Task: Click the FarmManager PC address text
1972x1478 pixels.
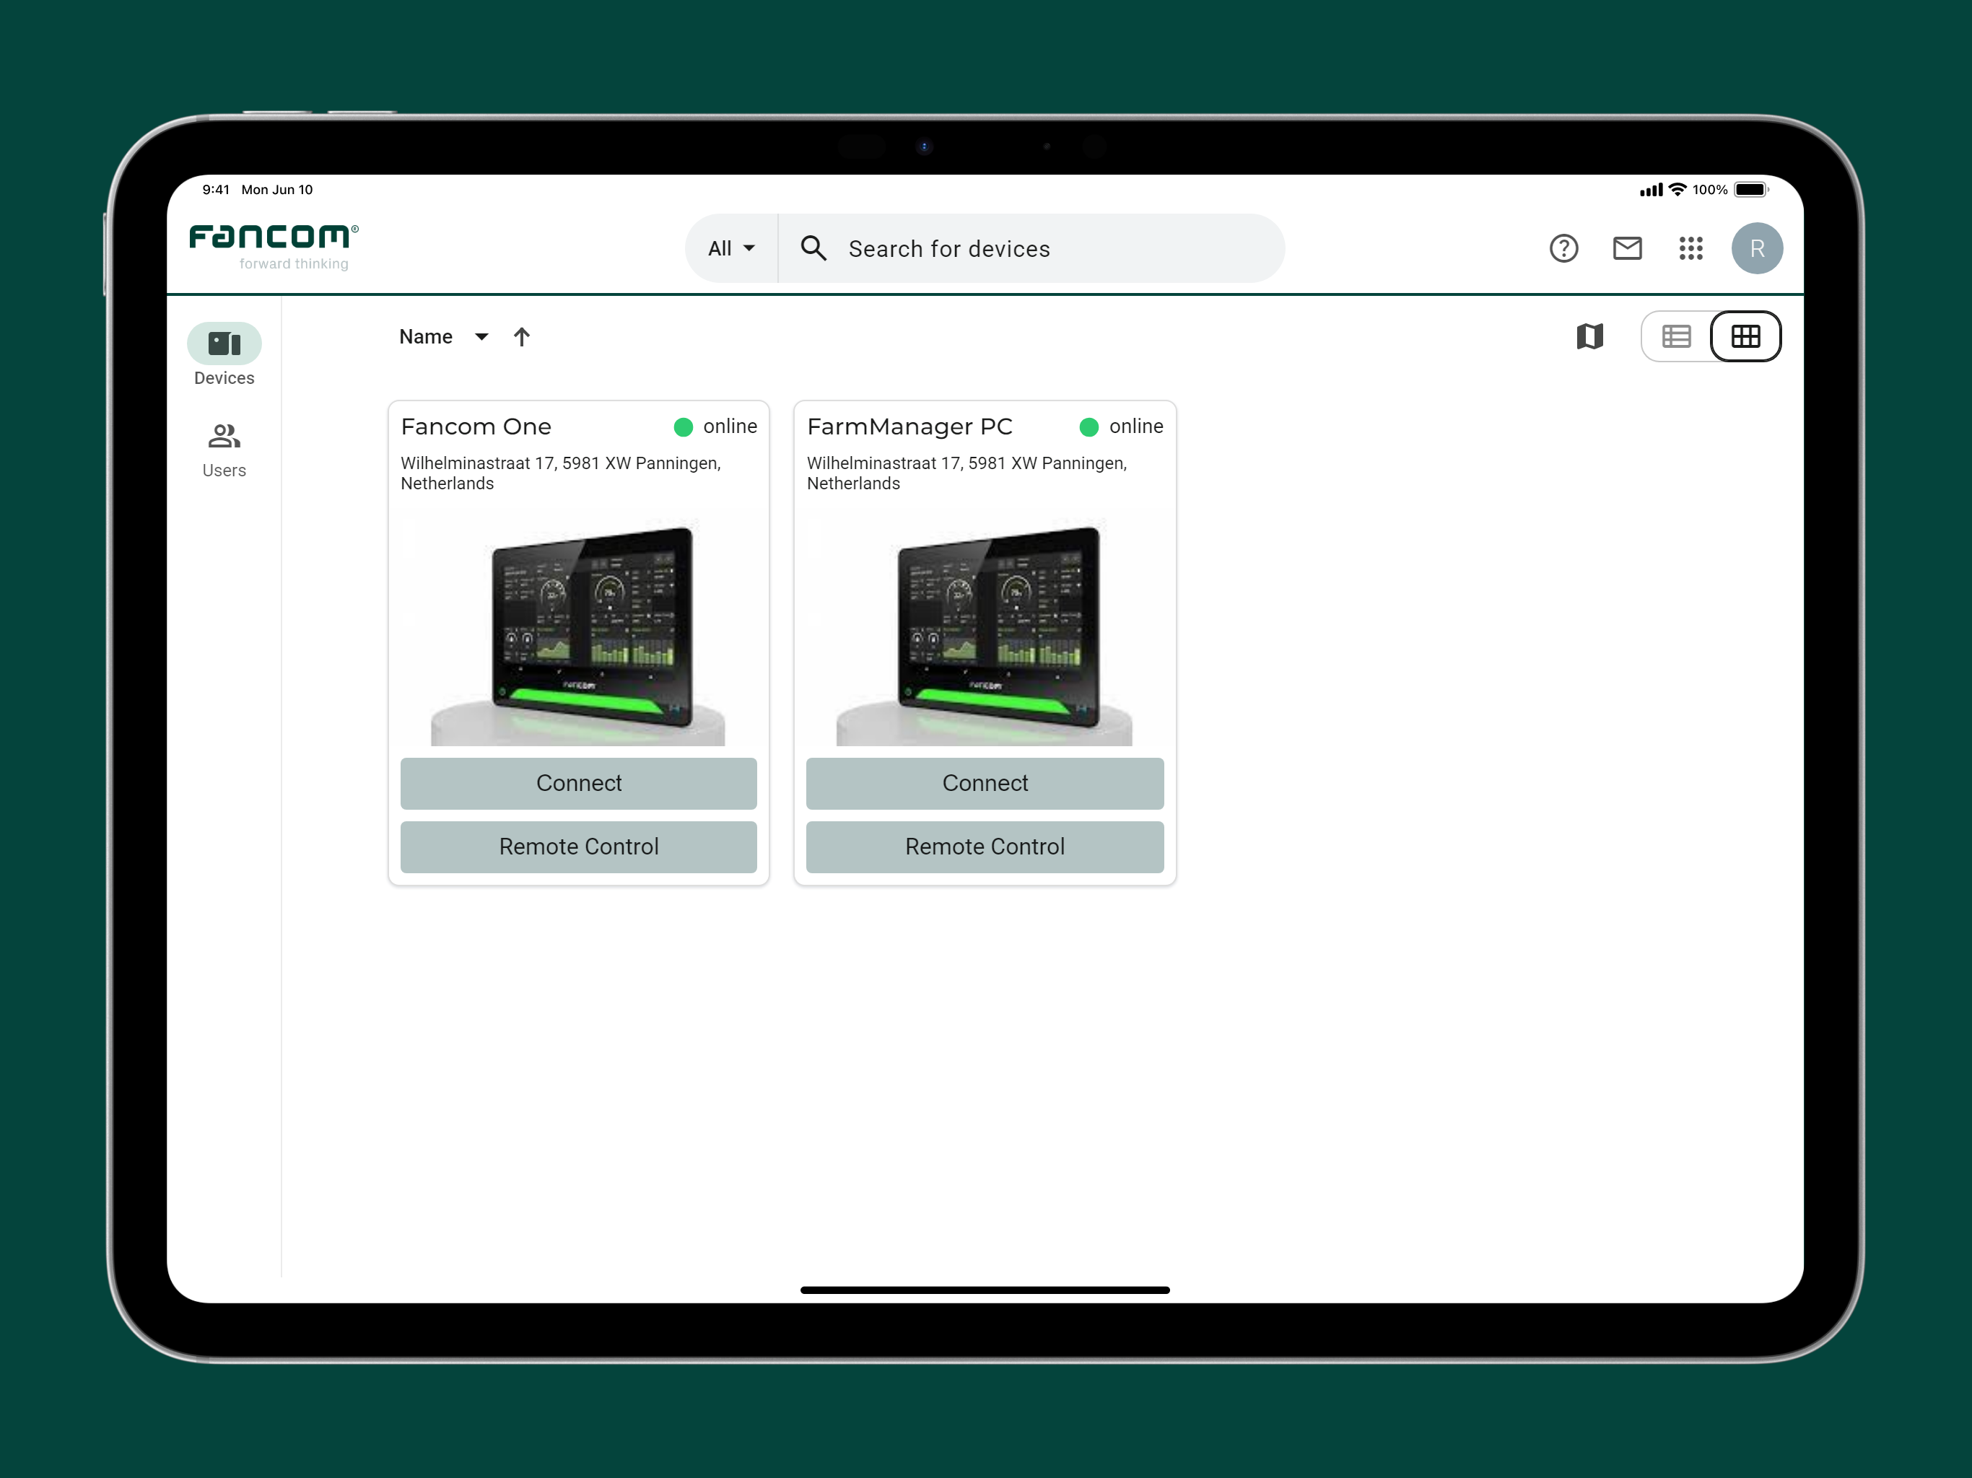Action: [967, 473]
